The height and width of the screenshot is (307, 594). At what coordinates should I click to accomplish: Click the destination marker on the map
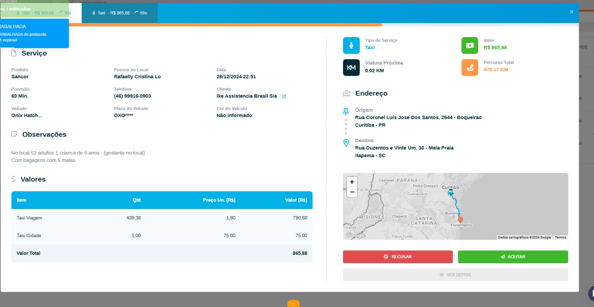(460, 220)
